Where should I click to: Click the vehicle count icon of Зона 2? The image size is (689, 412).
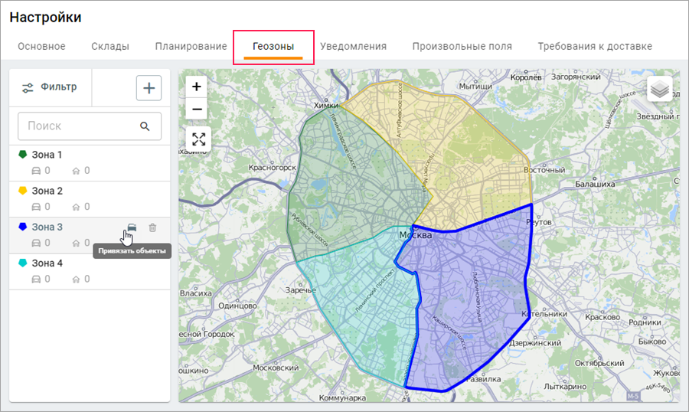point(36,207)
